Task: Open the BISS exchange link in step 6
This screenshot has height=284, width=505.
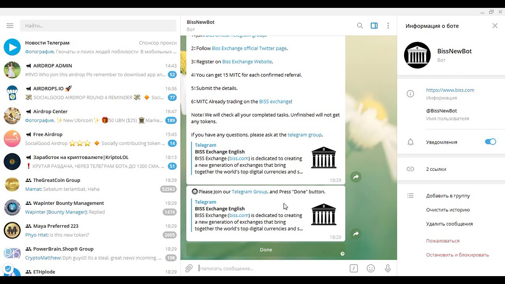Action: tap(275, 101)
